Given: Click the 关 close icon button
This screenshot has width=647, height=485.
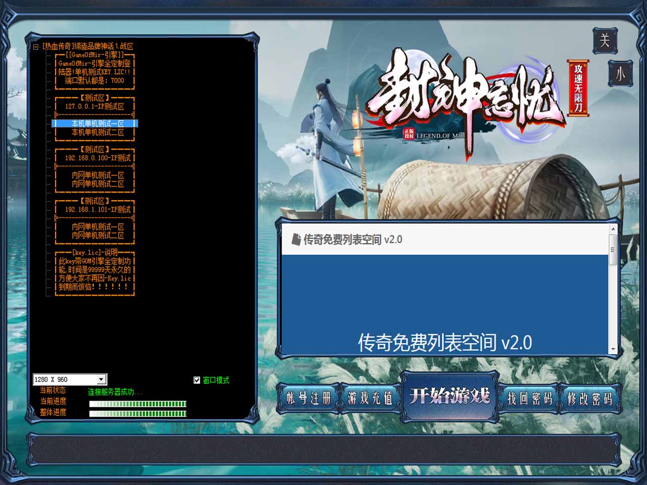Looking at the screenshot, I should pyautogui.click(x=605, y=40).
